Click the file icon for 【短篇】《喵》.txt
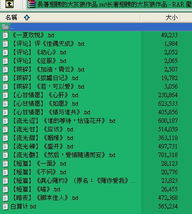Viewport: 192px width, 214px height. tap(6, 189)
